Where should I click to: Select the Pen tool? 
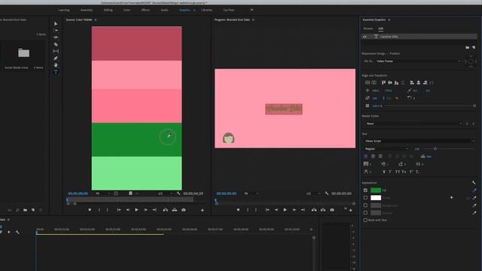pyautogui.click(x=56, y=59)
